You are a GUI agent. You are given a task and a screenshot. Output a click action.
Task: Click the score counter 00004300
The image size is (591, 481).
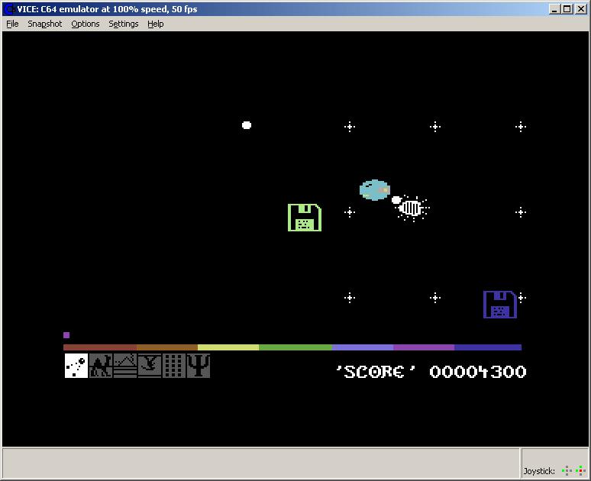(x=478, y=372)
